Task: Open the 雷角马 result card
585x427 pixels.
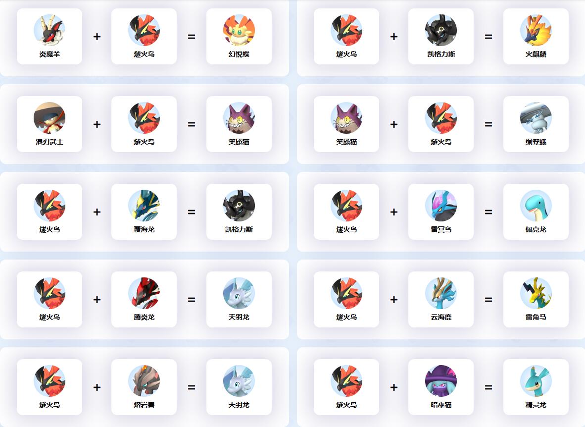Action: pos(536,300)
